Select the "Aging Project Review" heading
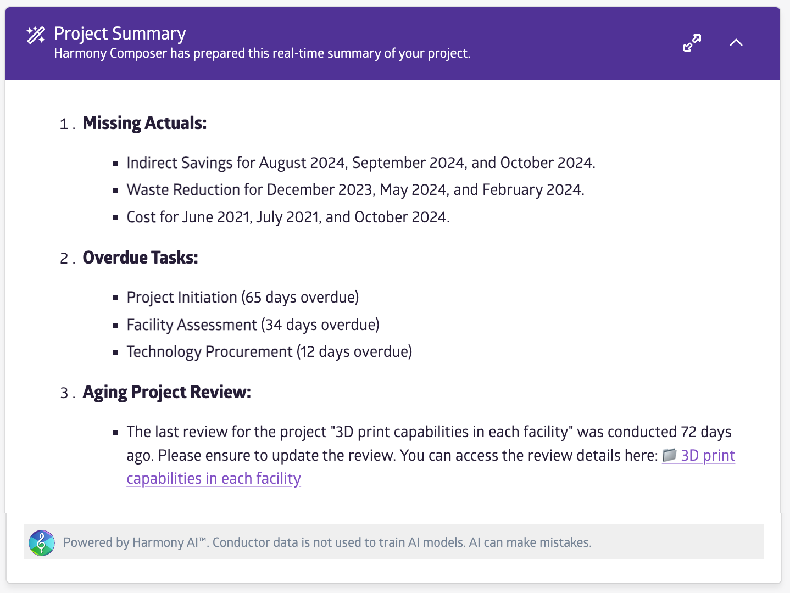Viewport: 790px width, 593px height. 166,392
